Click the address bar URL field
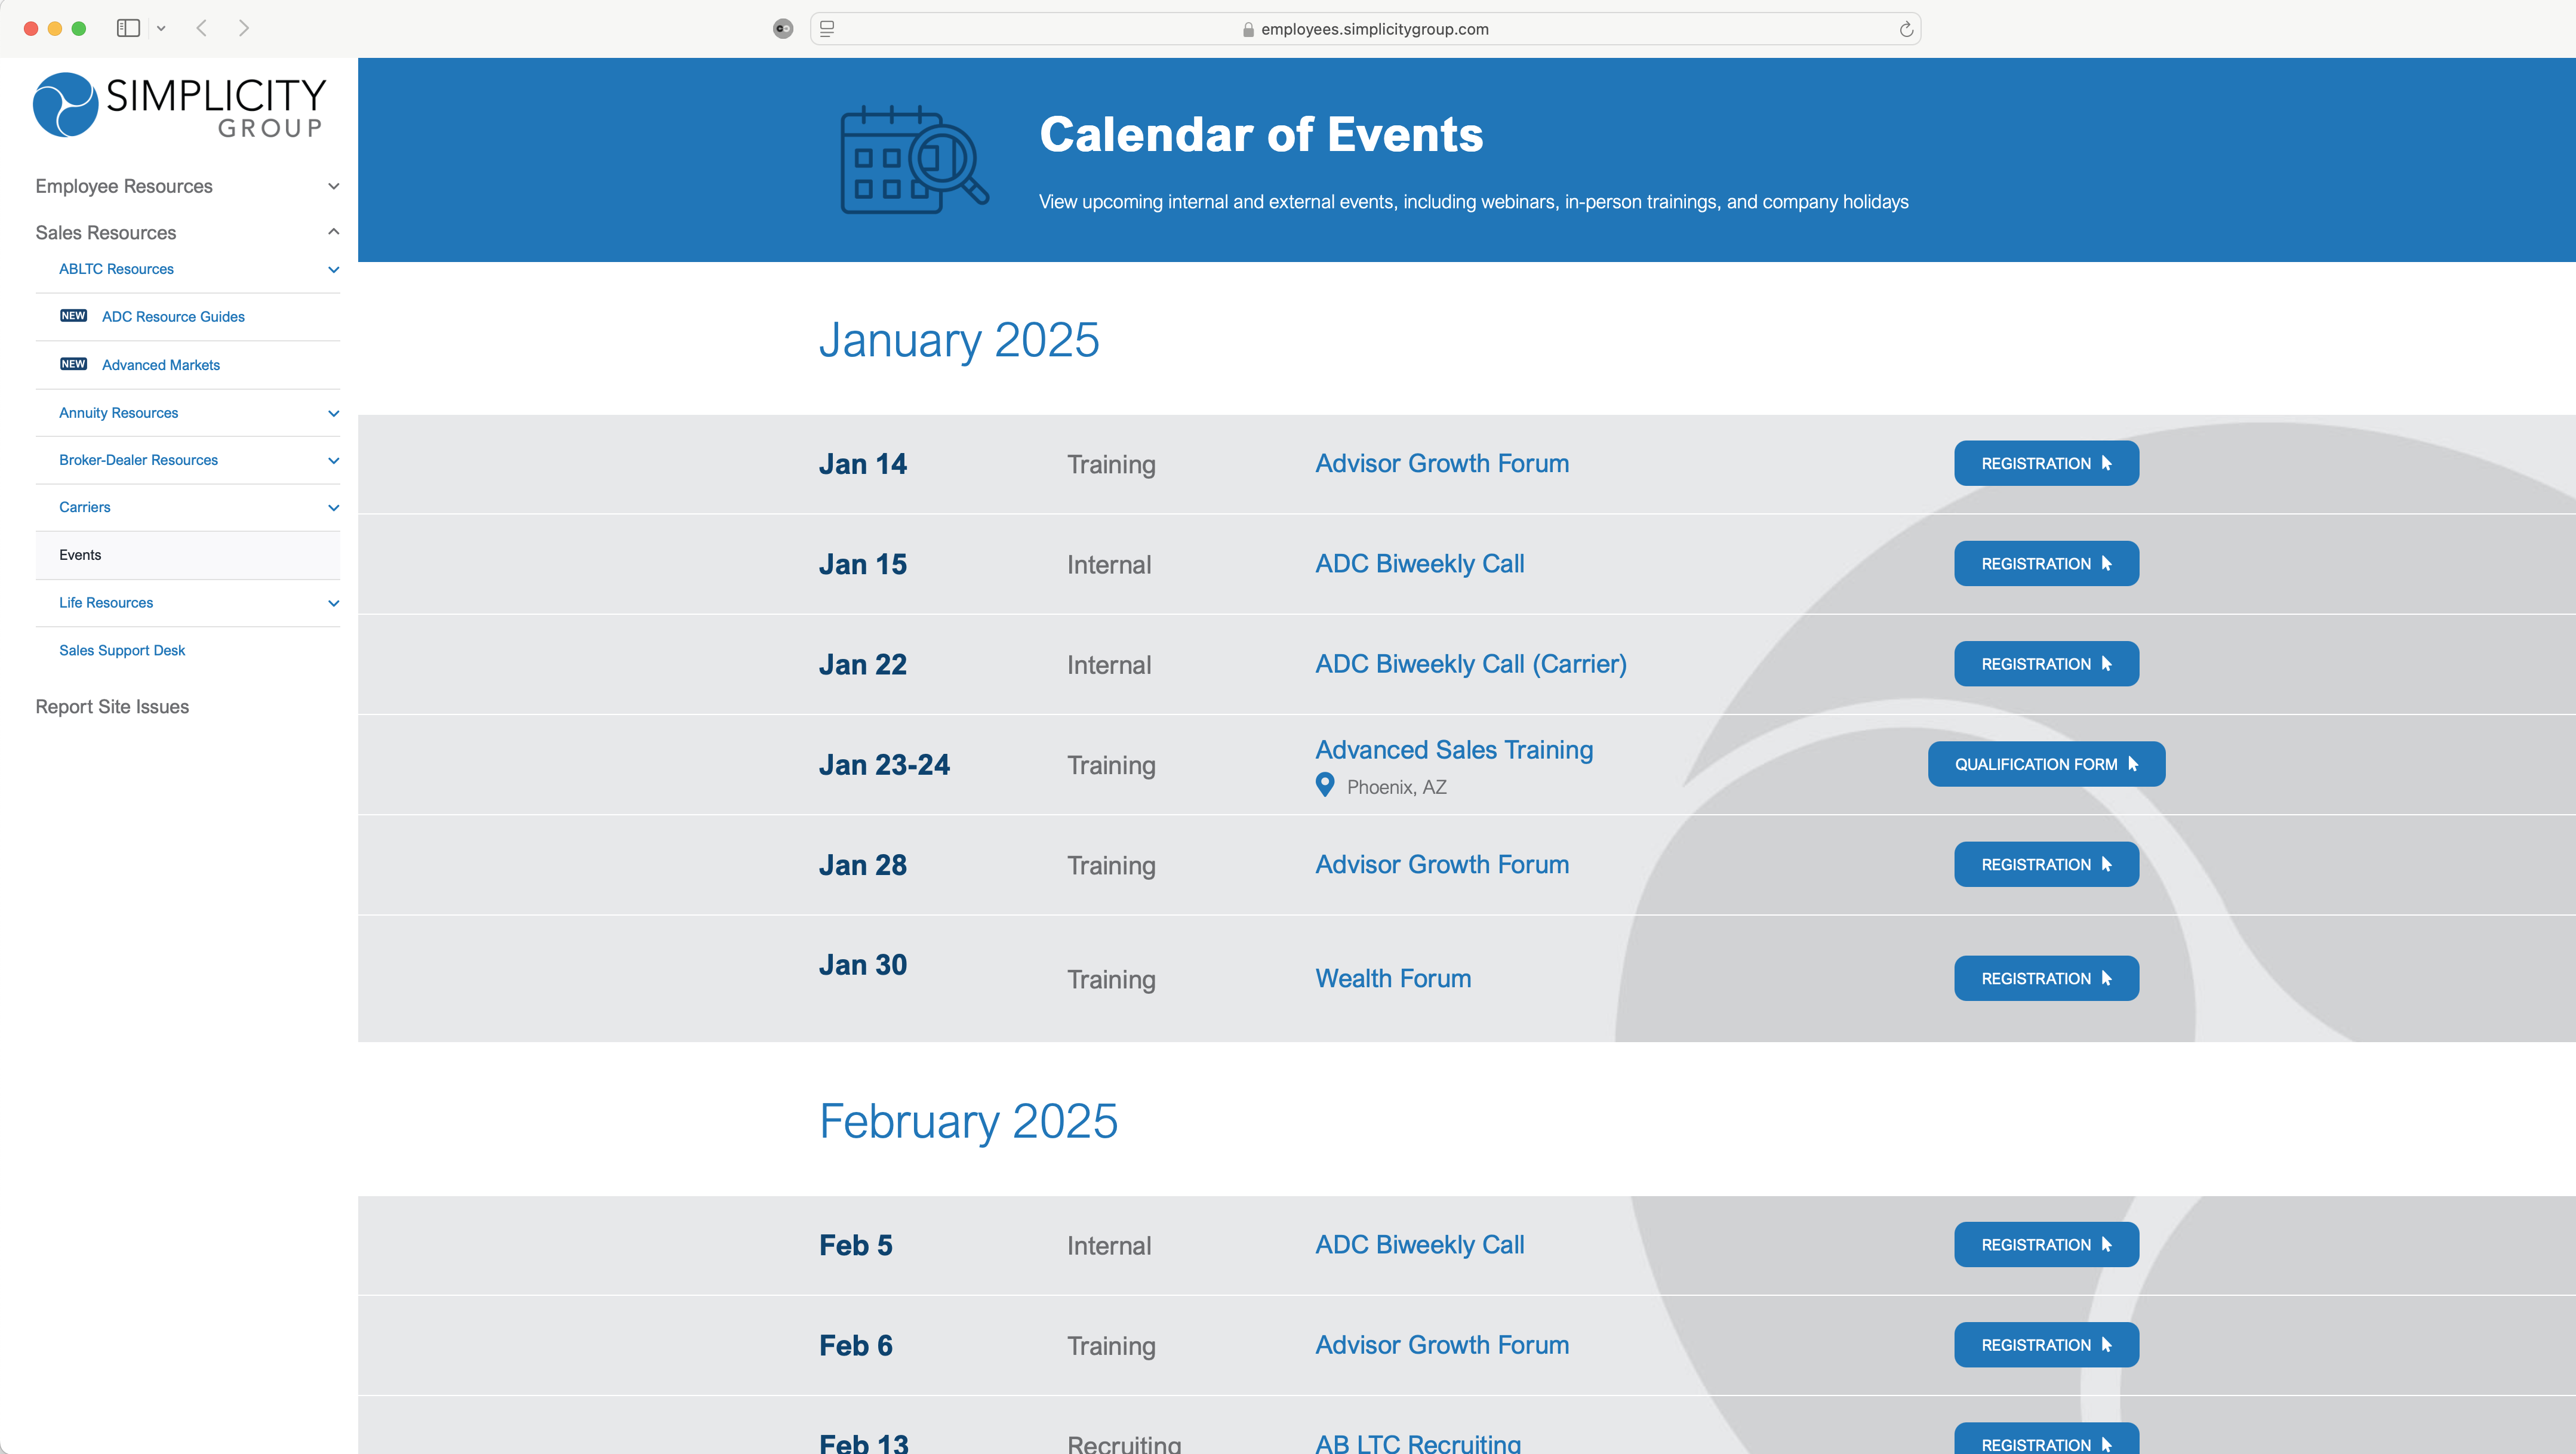Screen dimensions: 2576x1454 (x=1373, y=29)
